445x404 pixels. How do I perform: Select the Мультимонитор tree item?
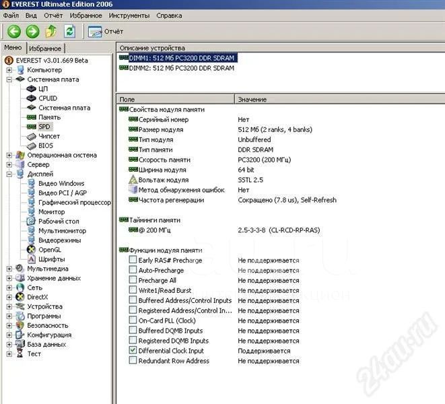click(62, 231)
